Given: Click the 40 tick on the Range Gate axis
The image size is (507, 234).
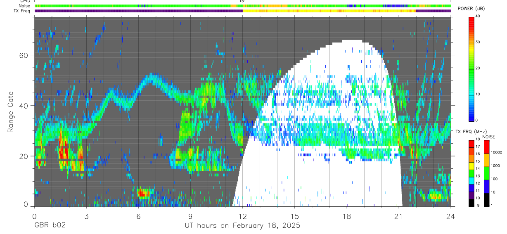Looking at the screenshot, I should click(x=24, y=106).
